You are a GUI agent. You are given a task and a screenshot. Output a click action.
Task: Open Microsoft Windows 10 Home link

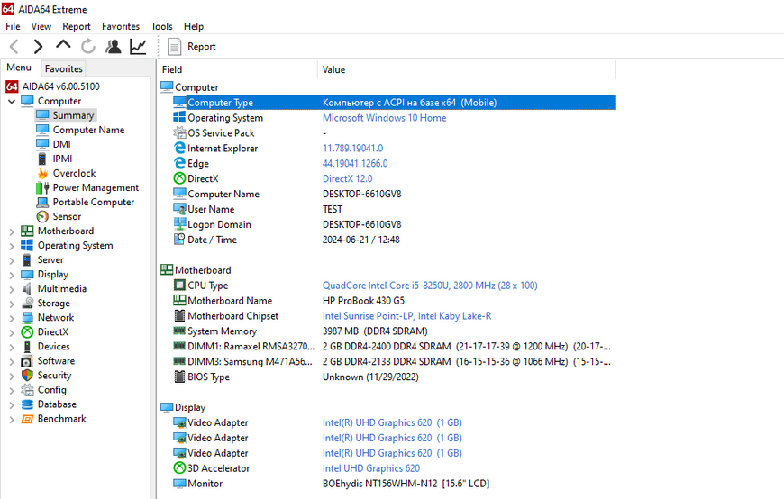[384, 118]
